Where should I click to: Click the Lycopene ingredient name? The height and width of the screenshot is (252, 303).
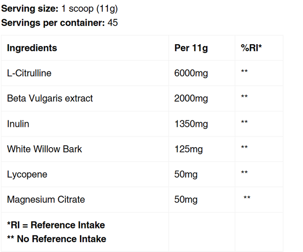[27, 174]
